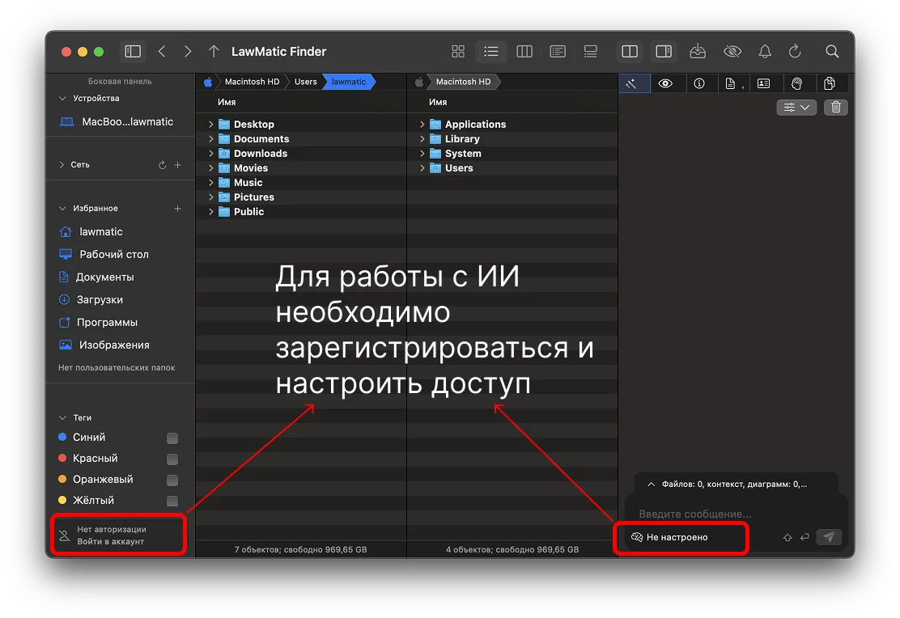Select Users in the breadcrumb path
The image size is (900, 618).
305,82
